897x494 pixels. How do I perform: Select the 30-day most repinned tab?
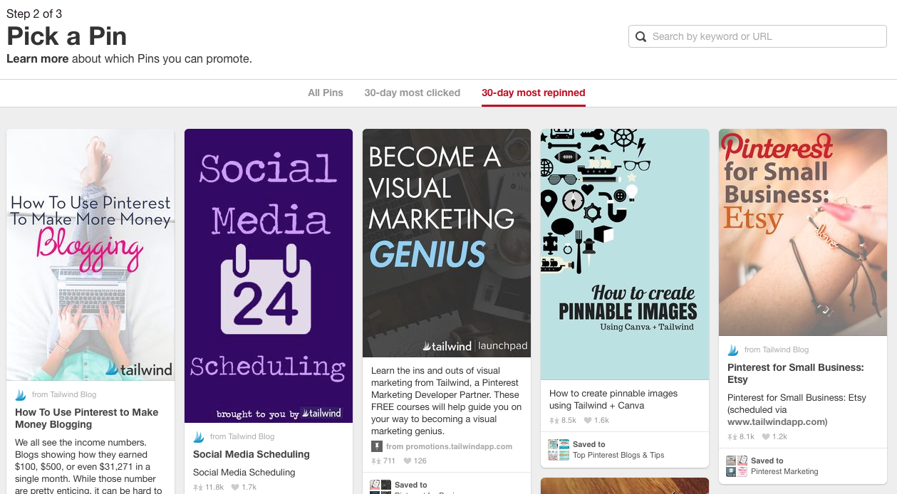pyautogui.click(x=534, y=93)
